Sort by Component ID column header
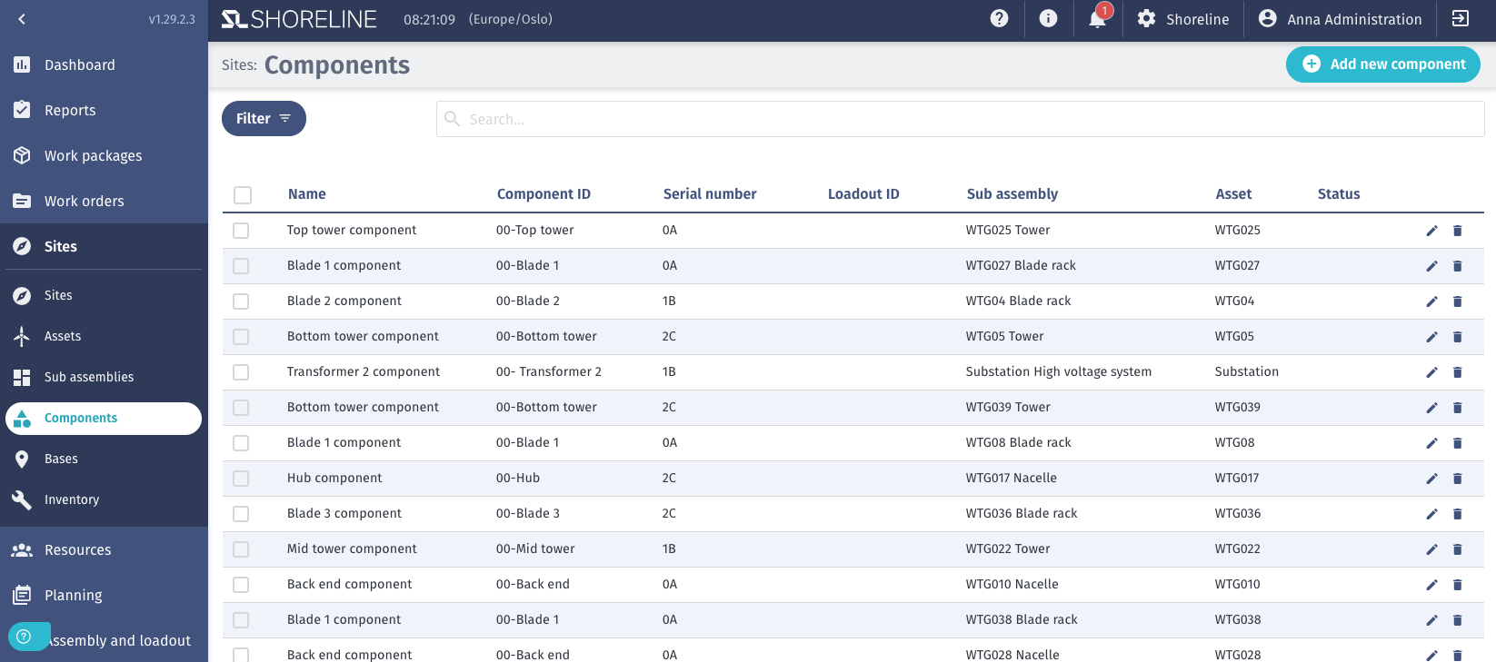Viewport: 1496px width, 662px height. 544,194
